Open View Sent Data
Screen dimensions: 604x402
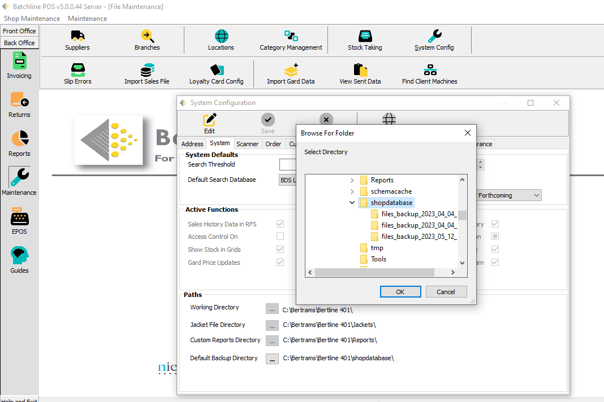360,74
